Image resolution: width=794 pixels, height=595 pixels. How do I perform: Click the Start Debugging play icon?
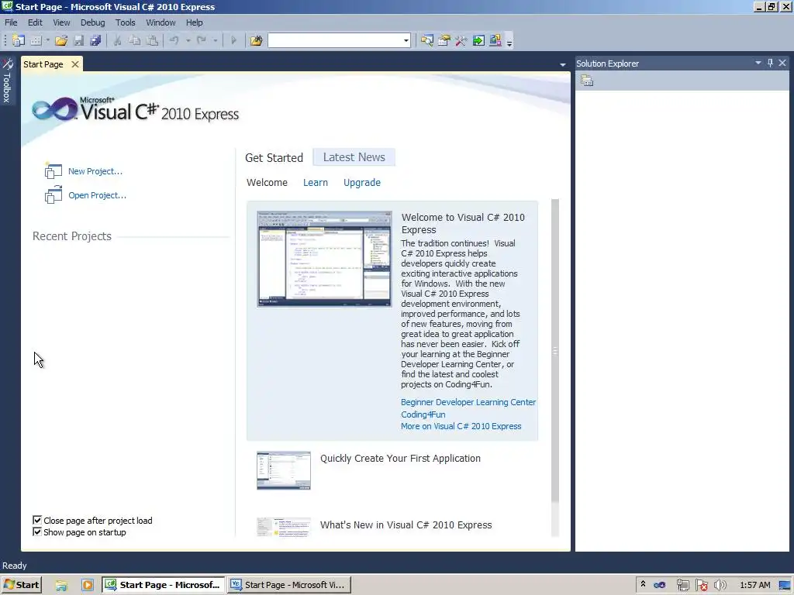coord(233,40)
